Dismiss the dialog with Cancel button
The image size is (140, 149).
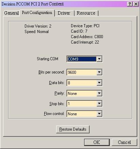click(124, 142)
